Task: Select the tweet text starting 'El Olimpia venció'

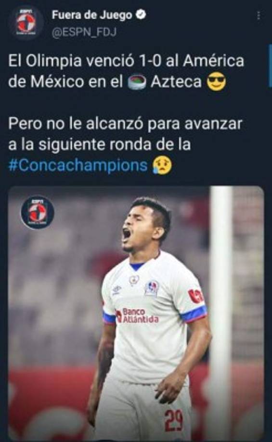Action: pyautogui.click(x=126, y=71)
